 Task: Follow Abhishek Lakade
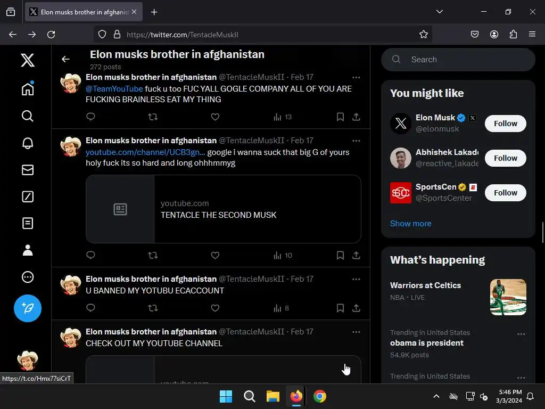(506, 158)
